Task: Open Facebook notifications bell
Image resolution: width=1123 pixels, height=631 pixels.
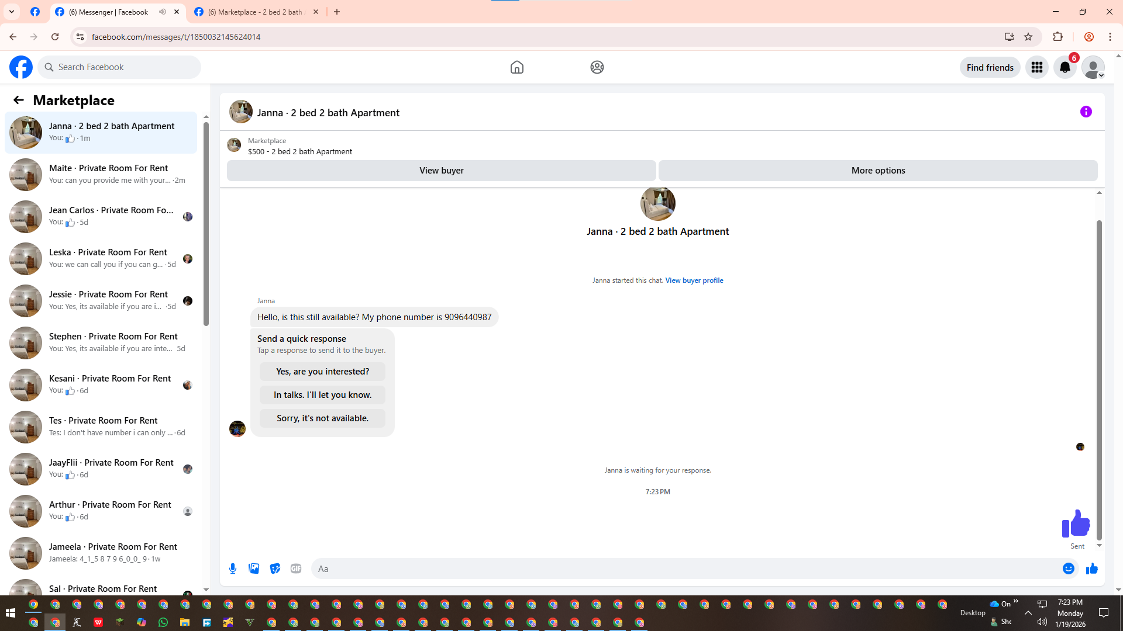Action: 1065,67
